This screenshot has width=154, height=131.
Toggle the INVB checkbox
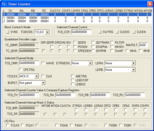(140, 51)
